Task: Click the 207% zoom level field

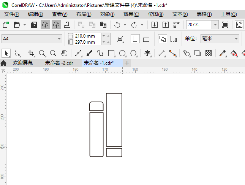Action: point(199,25)
